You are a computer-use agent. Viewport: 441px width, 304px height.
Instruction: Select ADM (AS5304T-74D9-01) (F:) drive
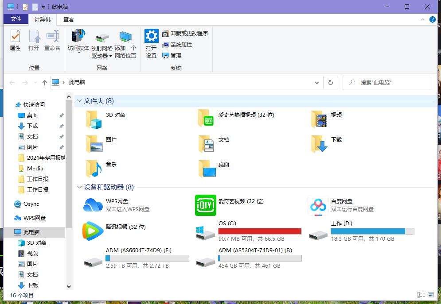click(x=249, y=258)
